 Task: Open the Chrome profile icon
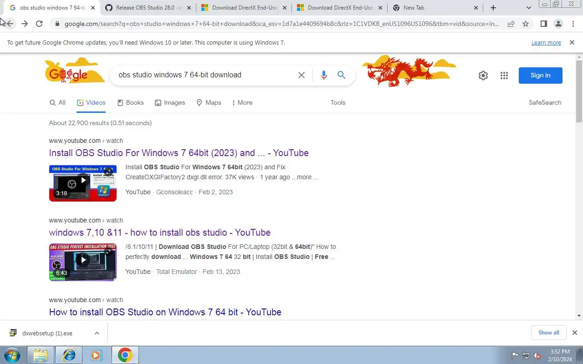pos(558,24)
